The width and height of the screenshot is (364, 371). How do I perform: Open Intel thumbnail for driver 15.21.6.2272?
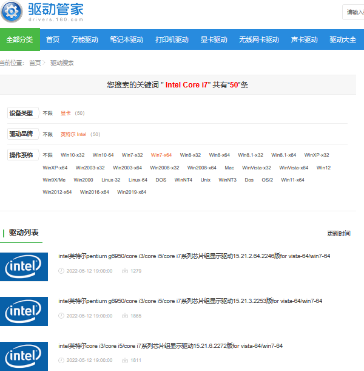pos(24,356)
